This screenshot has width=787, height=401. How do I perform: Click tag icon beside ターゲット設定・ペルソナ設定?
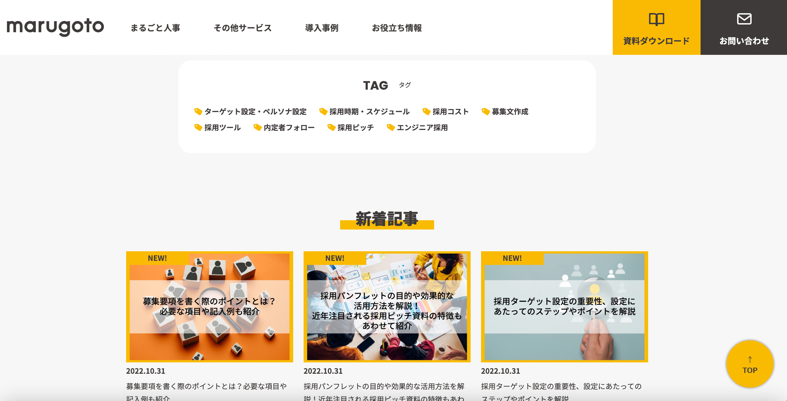point(198,111)
